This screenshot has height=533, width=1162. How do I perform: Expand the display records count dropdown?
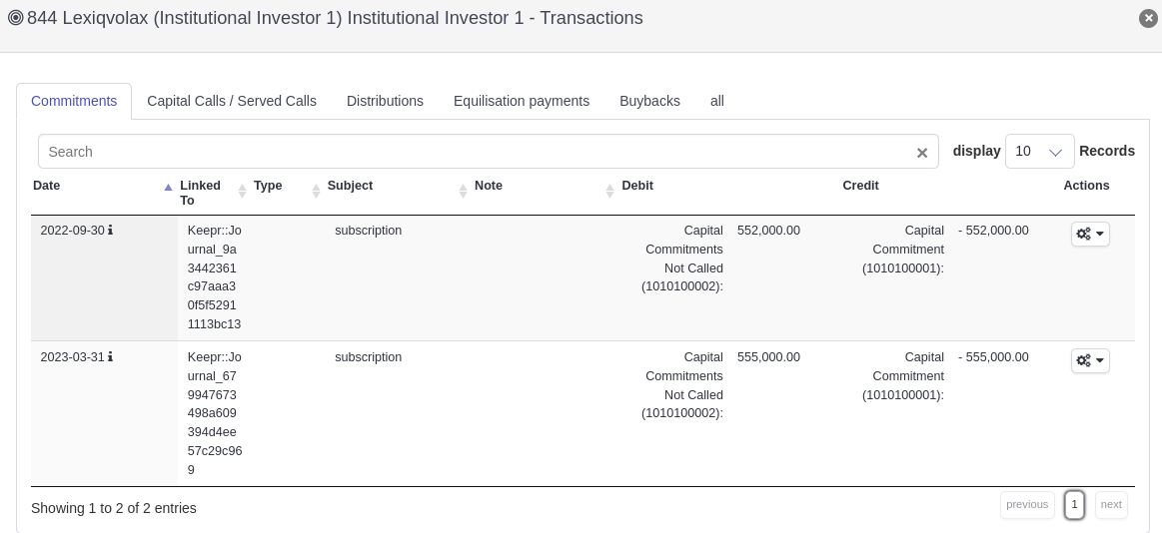[1039, 152]
